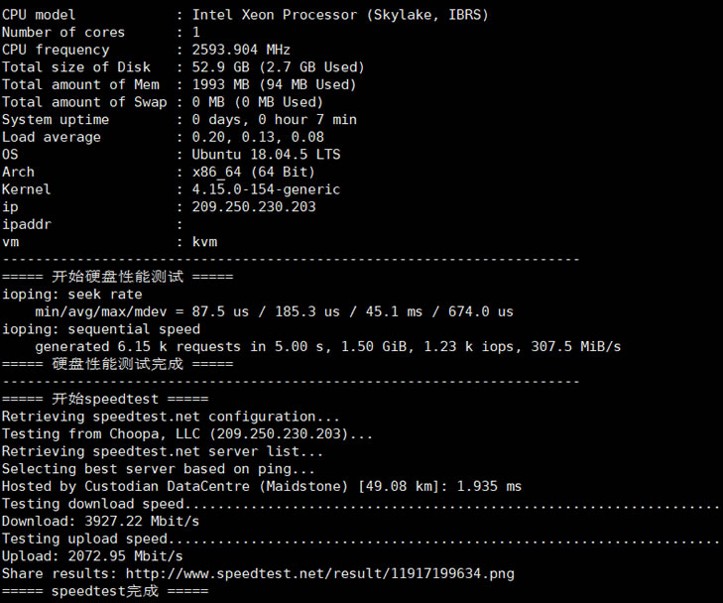Viewport: 723px width, 603px height.
Task: Click the ioping seek rate heading
Action: pos(72,295)
